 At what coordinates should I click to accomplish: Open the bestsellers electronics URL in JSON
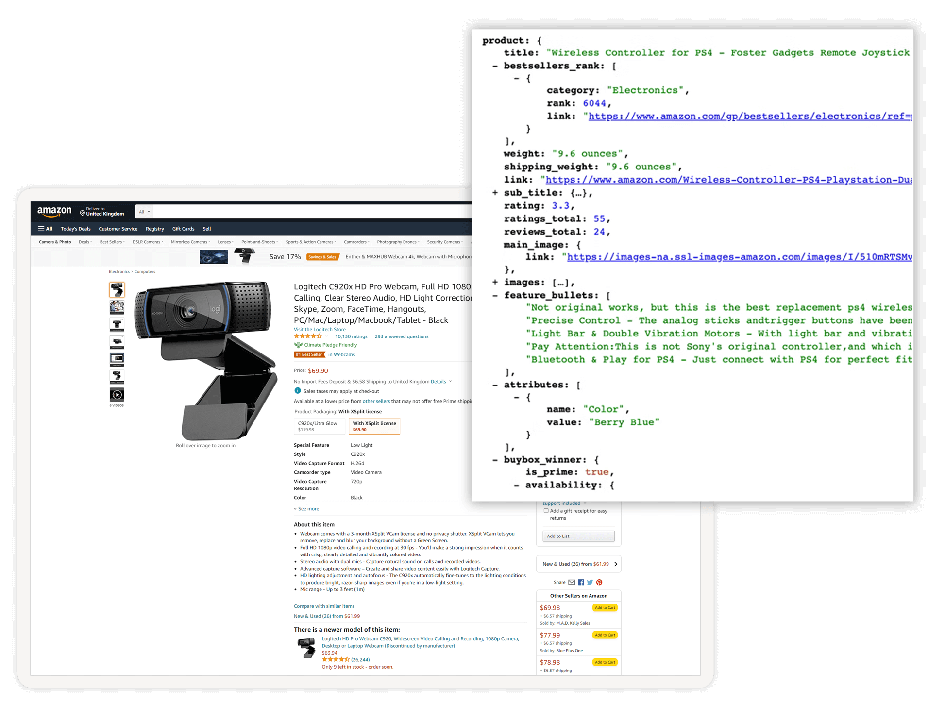coord(750,116)
